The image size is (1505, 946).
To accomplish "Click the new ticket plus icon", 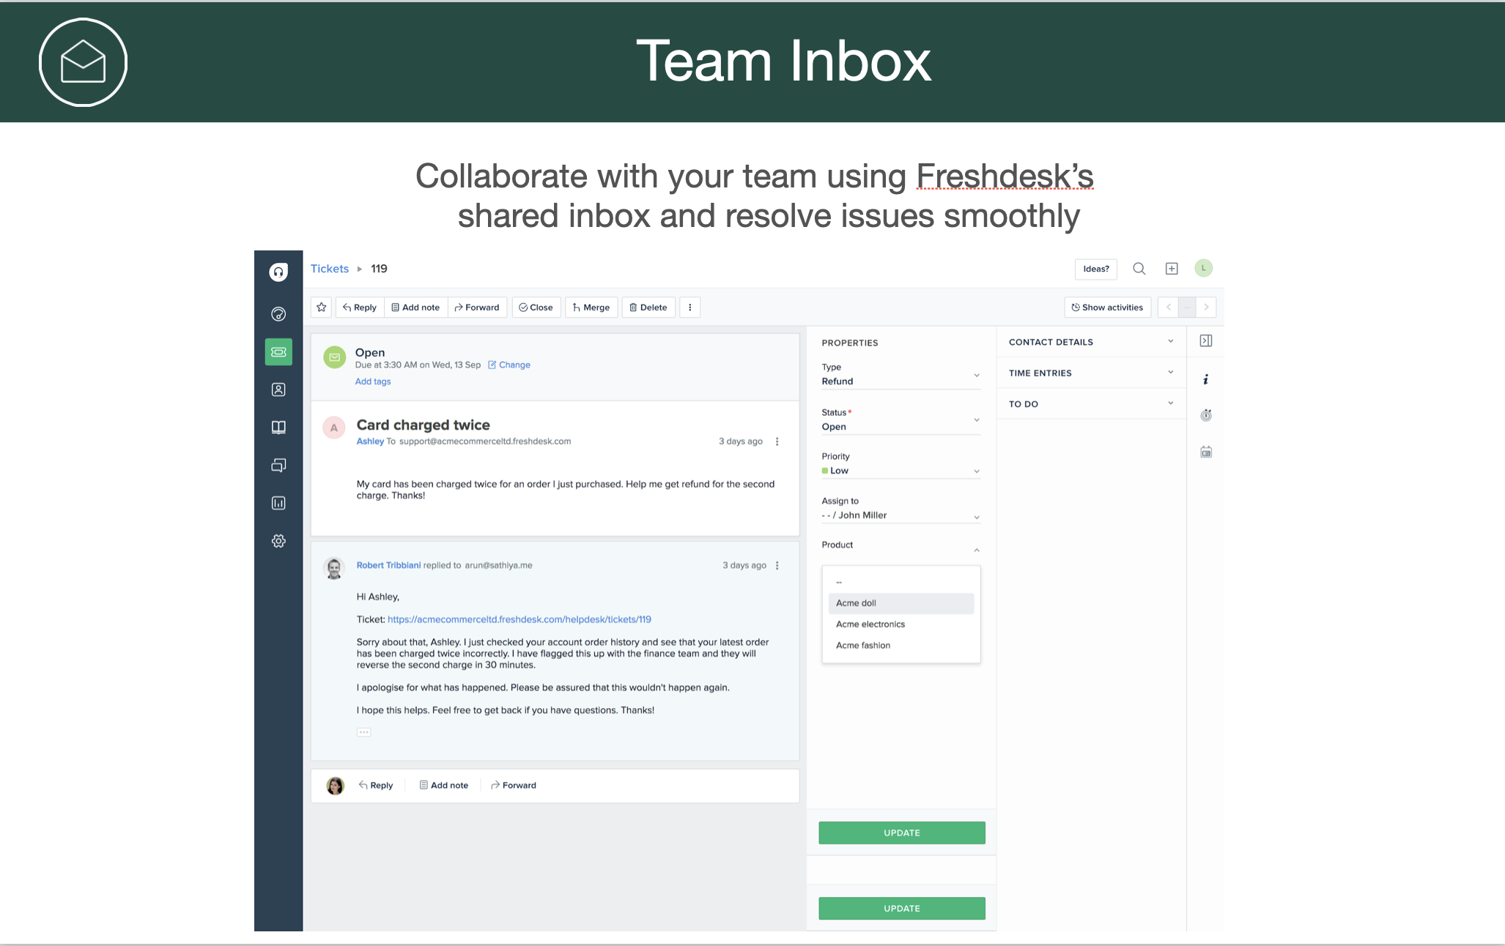I will click(1172, 269).
